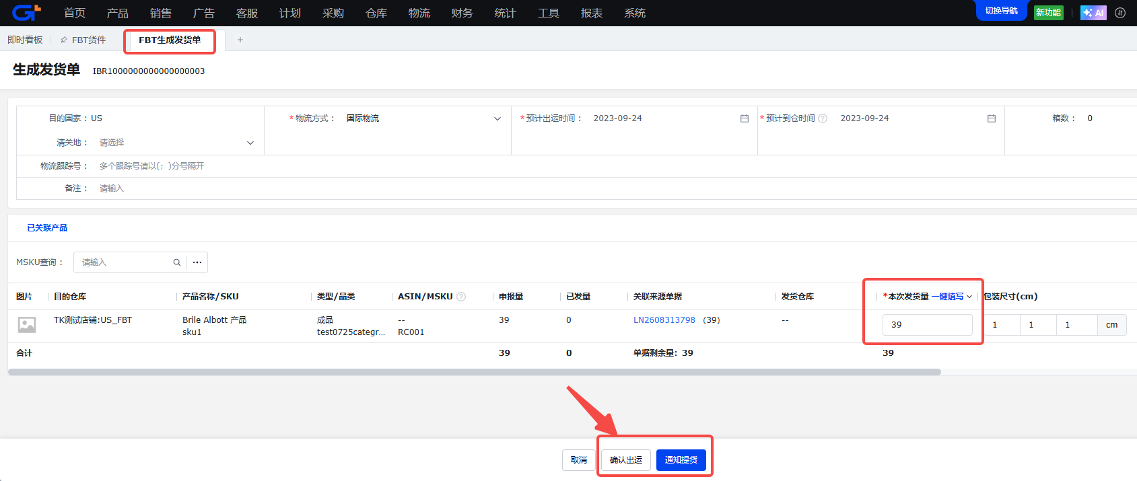This screenshot has width=1137, height=481.
Task: Click the 取消 button
Action: click(x=579, y=460)
